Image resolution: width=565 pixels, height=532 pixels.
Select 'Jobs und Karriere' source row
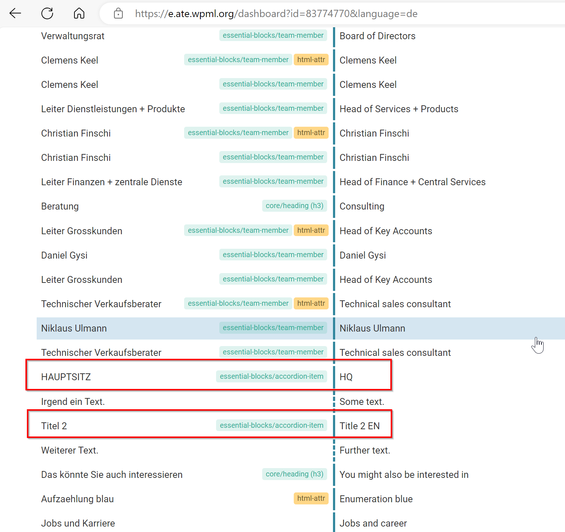pos(78,523)
